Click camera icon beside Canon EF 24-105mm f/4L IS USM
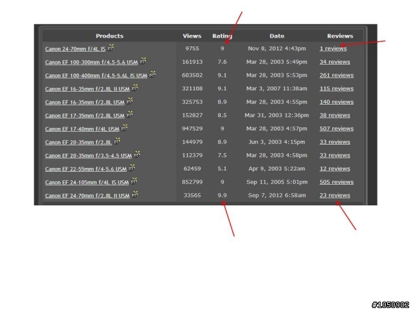Image resolution: width=413 pixels, height=310 pixels. point(134,181)
